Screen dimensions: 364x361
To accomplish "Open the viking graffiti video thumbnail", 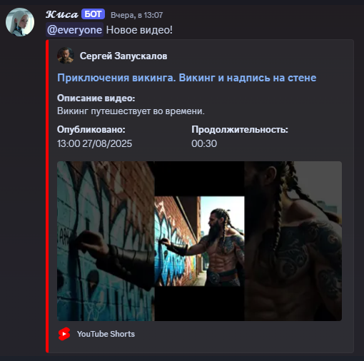I will (x=199, y=241).
